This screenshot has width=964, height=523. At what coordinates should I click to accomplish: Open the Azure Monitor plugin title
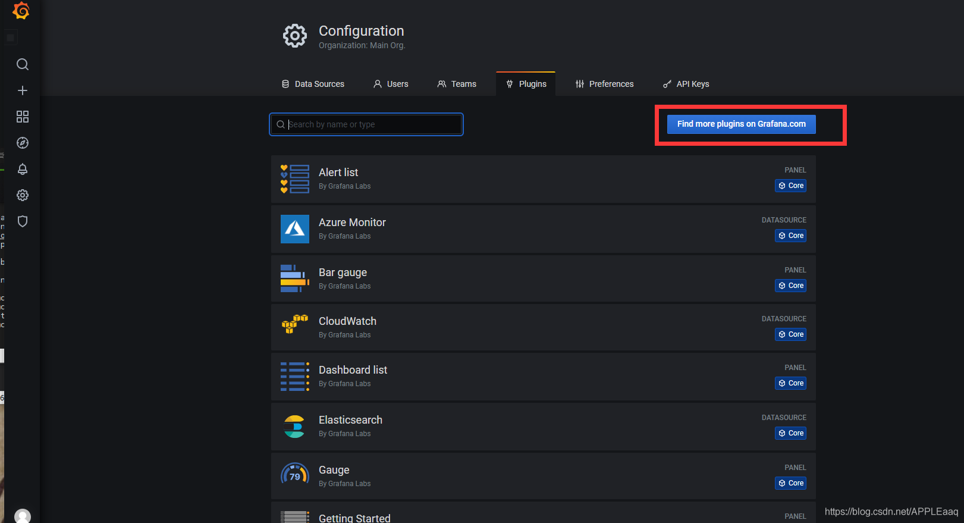pos(352,223)
